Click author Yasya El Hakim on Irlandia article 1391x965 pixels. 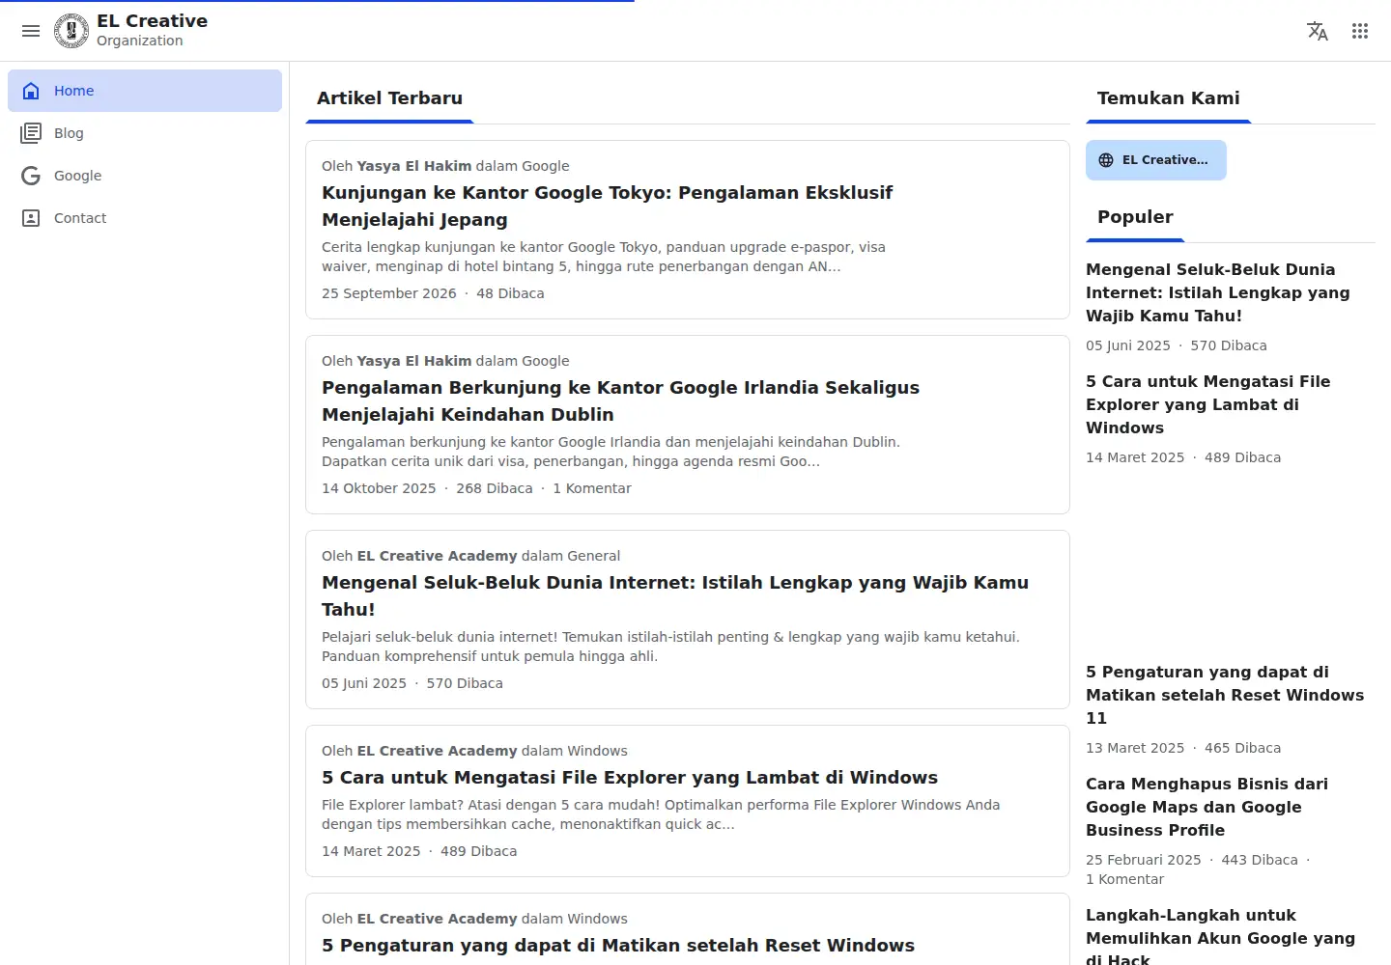[x=414, y=361]
